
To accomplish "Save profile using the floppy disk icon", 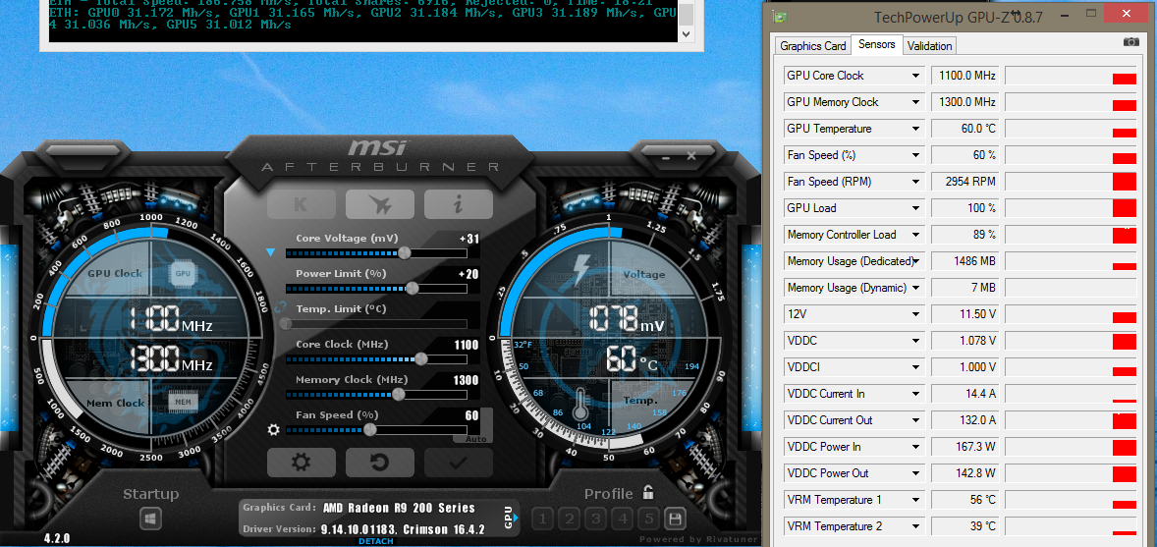I will click(x=675, y=519).
